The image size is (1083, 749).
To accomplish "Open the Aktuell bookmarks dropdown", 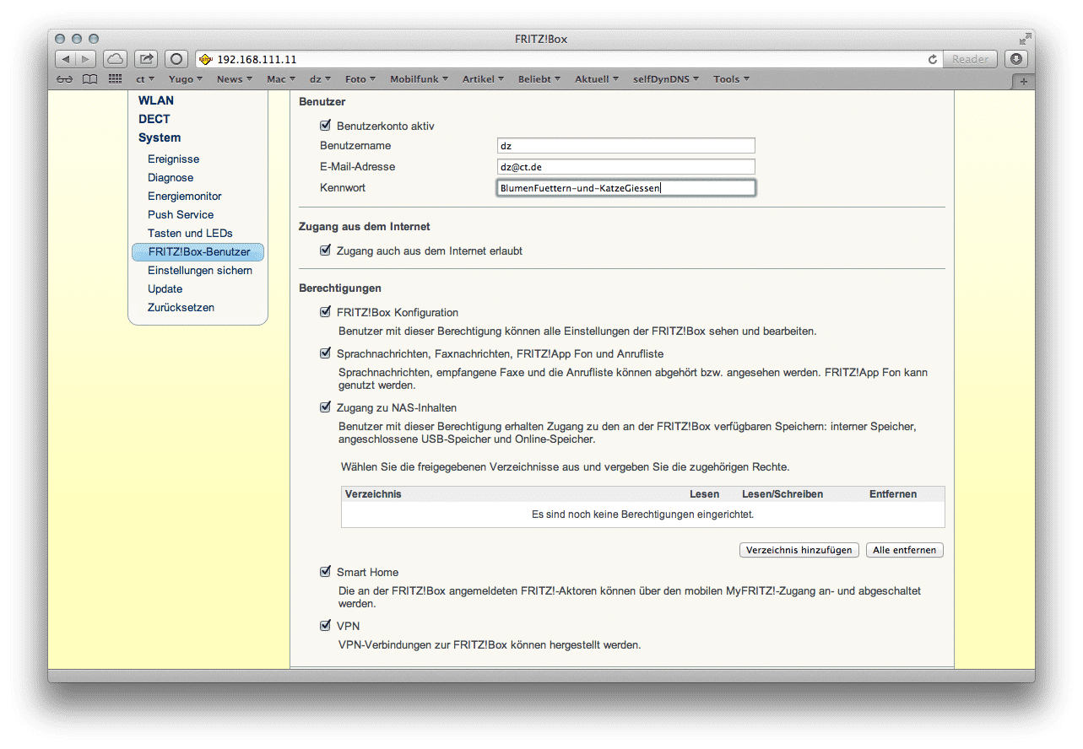I will tap(597, 79).
